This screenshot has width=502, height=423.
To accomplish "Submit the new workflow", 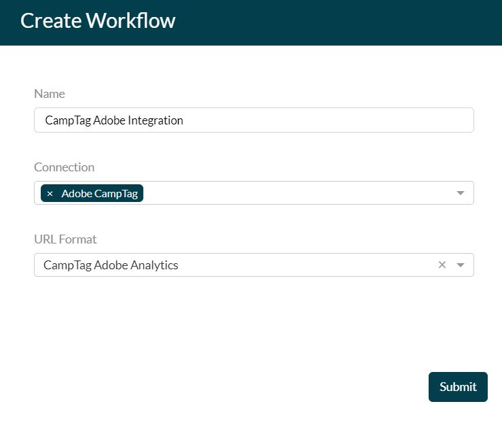I will (x=458, y=387).
